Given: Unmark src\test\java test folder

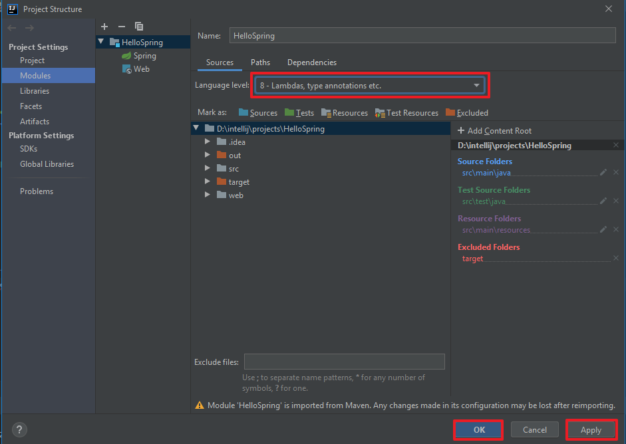Looking at the screenshot, I should (x=616, y=201).
